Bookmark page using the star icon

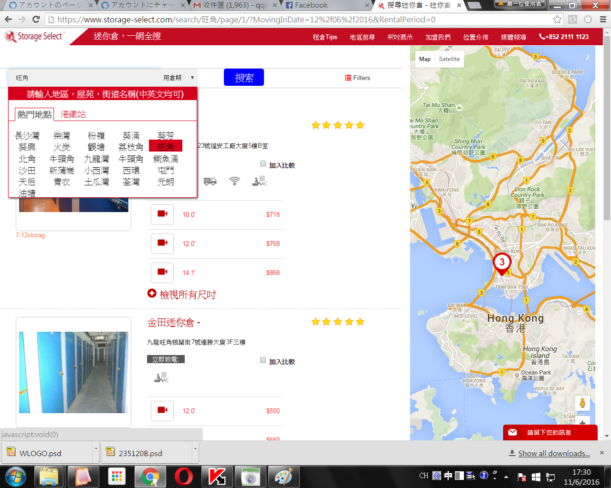click(557, 20)
